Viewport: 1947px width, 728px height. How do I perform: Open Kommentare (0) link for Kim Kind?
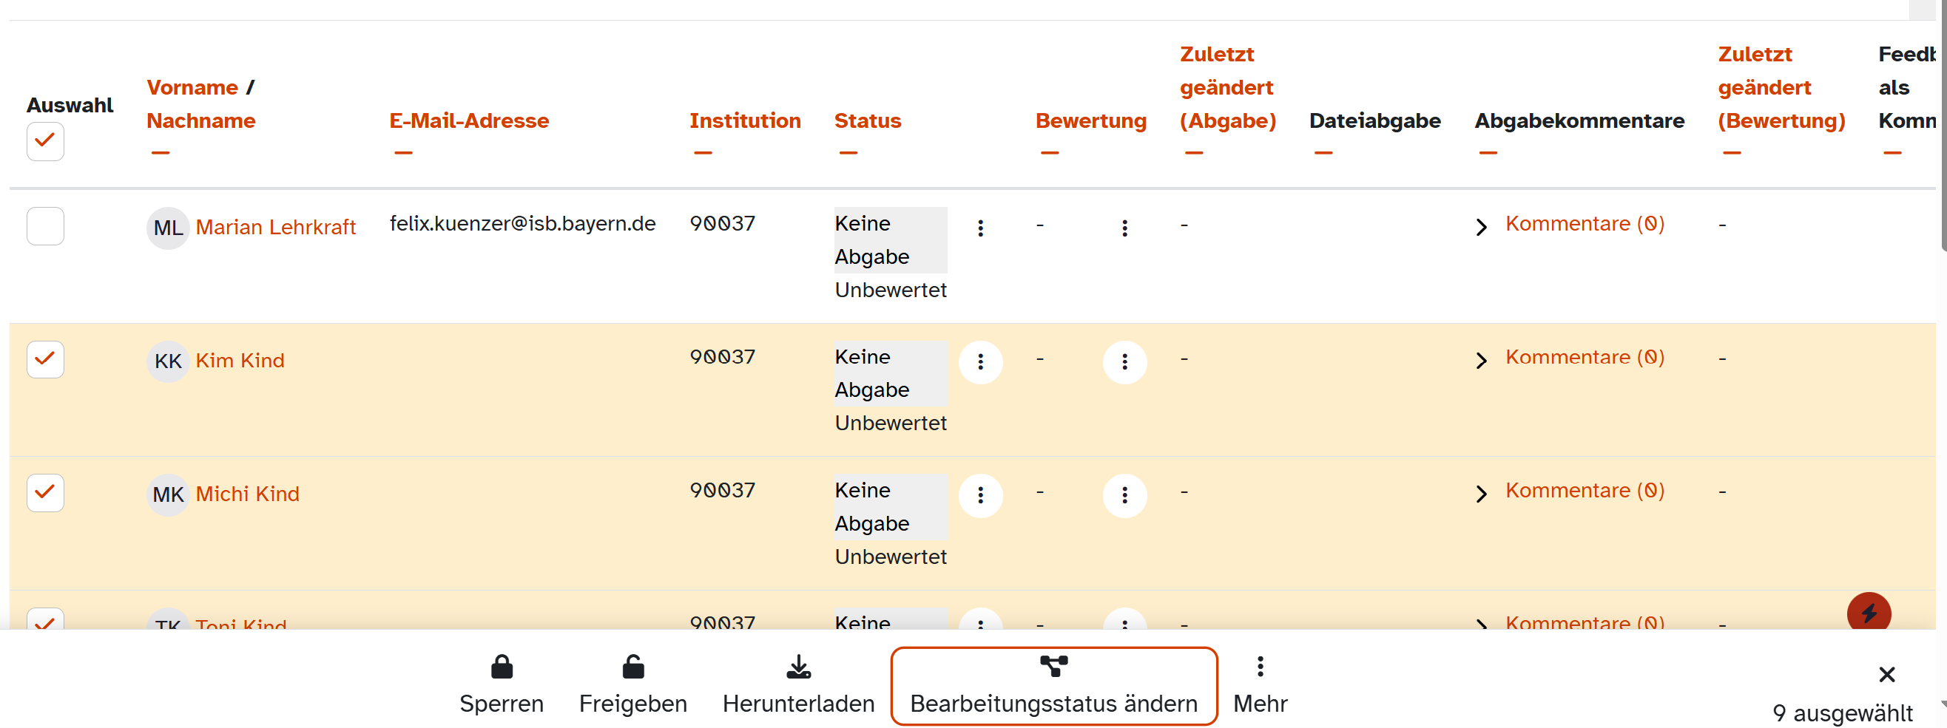[x=1585, y=356]
